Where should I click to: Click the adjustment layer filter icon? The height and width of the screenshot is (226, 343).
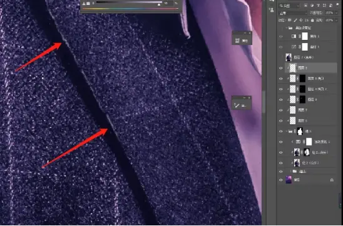coord(312,6)
